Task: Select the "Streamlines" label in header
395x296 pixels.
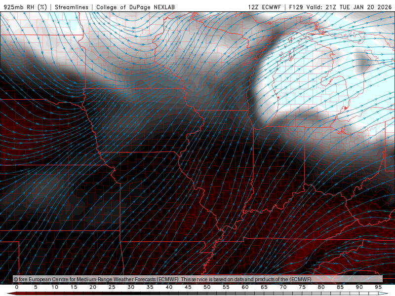Action: pyautogui.click(x=72, y=7)
